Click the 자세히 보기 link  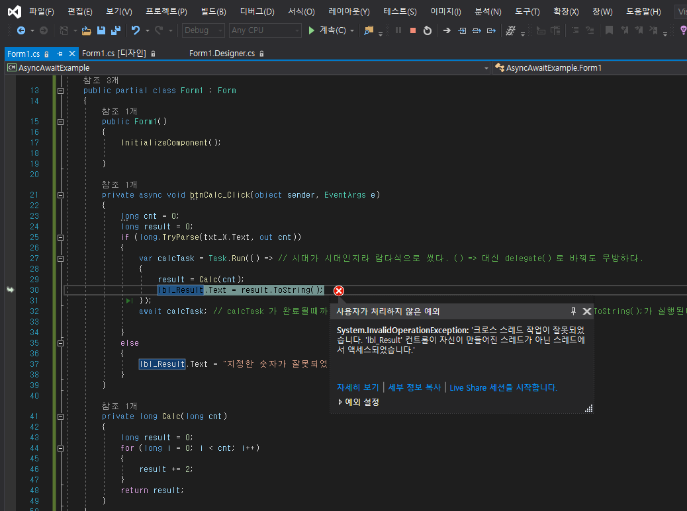coord(357,387)
